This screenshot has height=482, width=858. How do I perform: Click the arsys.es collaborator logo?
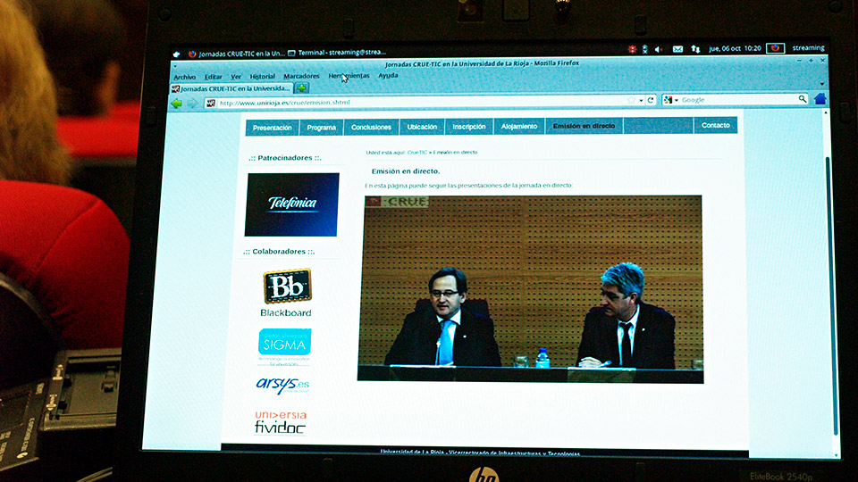tap(282, 386)
